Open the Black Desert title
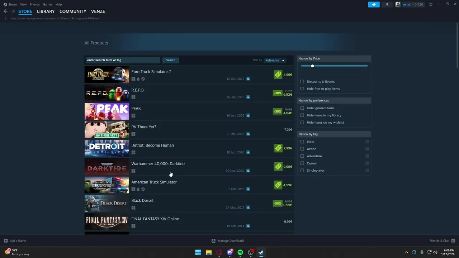The width and height of the screenshot is (459, 258). click(x=142, y=201)
